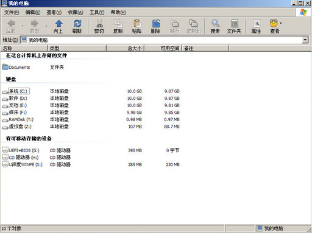
Task: Click the Move To (移至) icon
Action: (175, 24)
